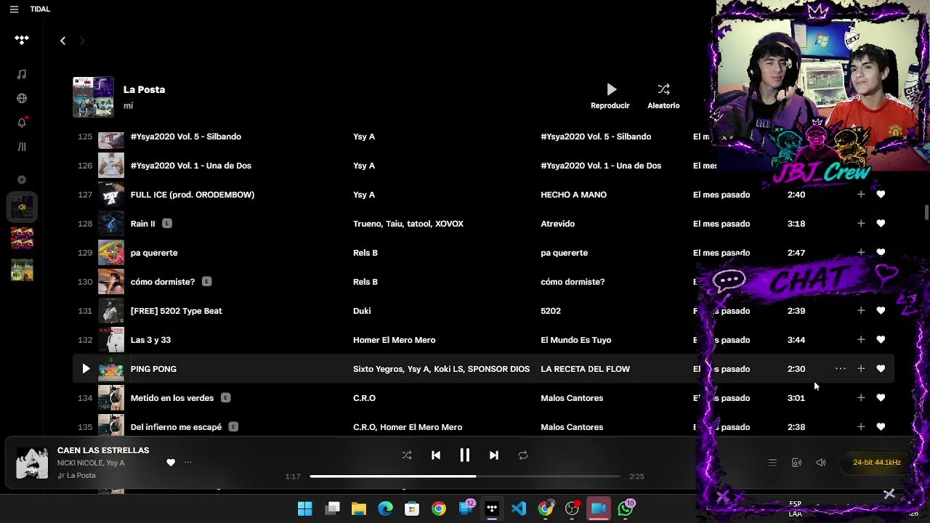
Task: Open the library shelves icon in sidebar
Action: 22,147
